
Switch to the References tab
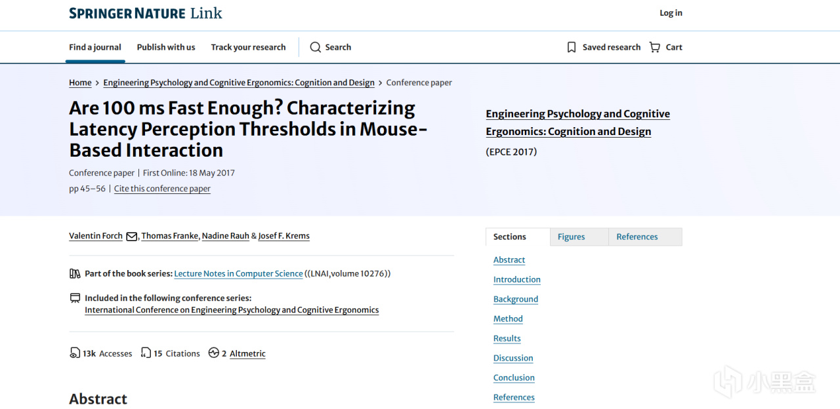click(637, 237)
